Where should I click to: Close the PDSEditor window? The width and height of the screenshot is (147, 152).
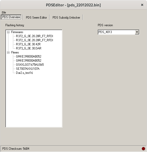tap(142, 5)
